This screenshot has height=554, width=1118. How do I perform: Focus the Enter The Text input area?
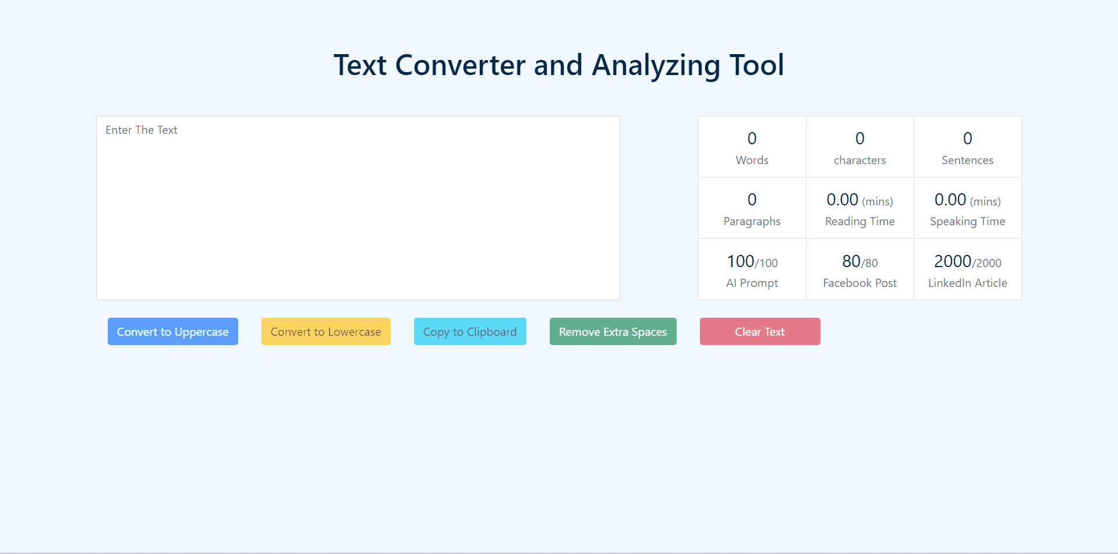coord(358,208)
